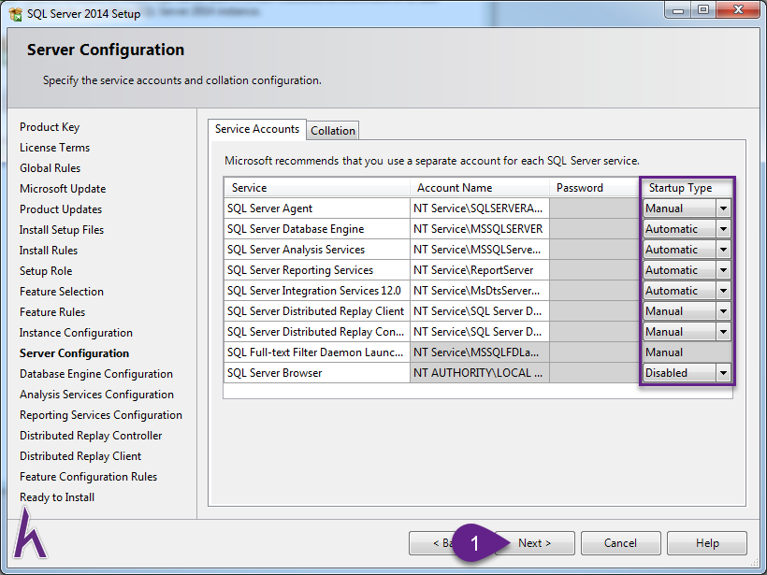
Task: Click the Password column header
Action: (x=594, y=188)
